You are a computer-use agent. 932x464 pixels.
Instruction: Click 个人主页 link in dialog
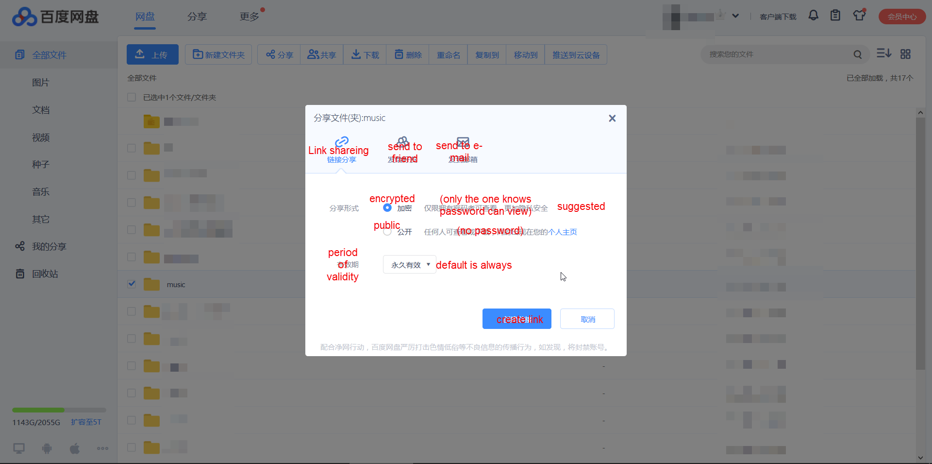(563, 232)
